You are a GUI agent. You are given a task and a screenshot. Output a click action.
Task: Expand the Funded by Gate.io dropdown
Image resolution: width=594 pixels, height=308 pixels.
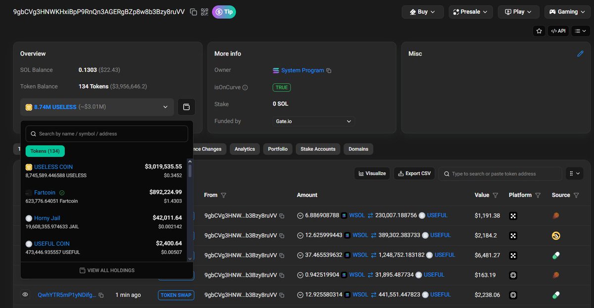(313, 121)
